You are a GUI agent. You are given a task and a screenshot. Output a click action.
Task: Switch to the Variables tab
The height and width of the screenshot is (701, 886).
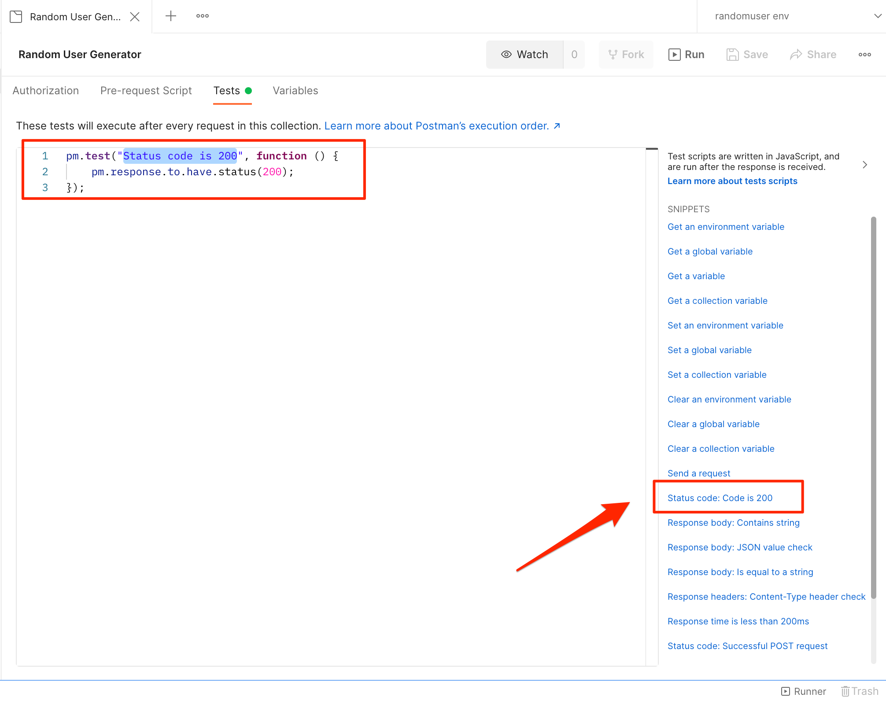click(295, 91)
